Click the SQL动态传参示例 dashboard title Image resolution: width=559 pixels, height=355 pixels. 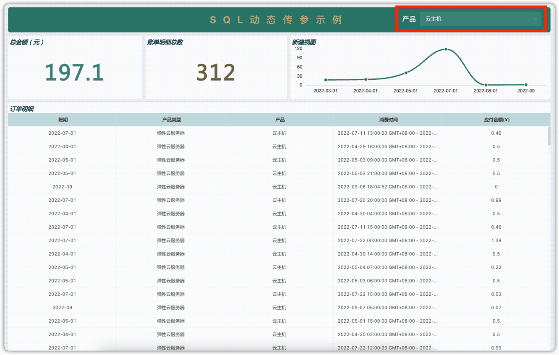(x=276, y=20)
